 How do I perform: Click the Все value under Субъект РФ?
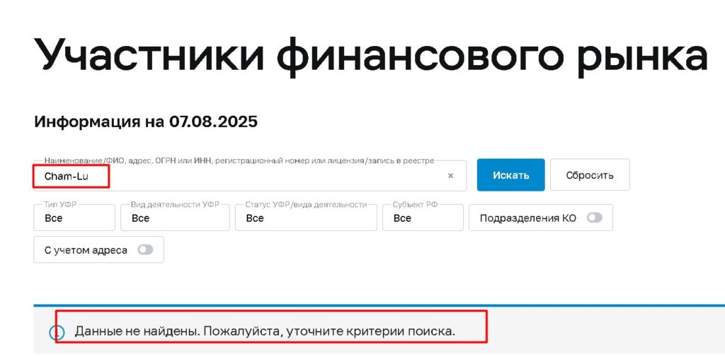point(402,218)
